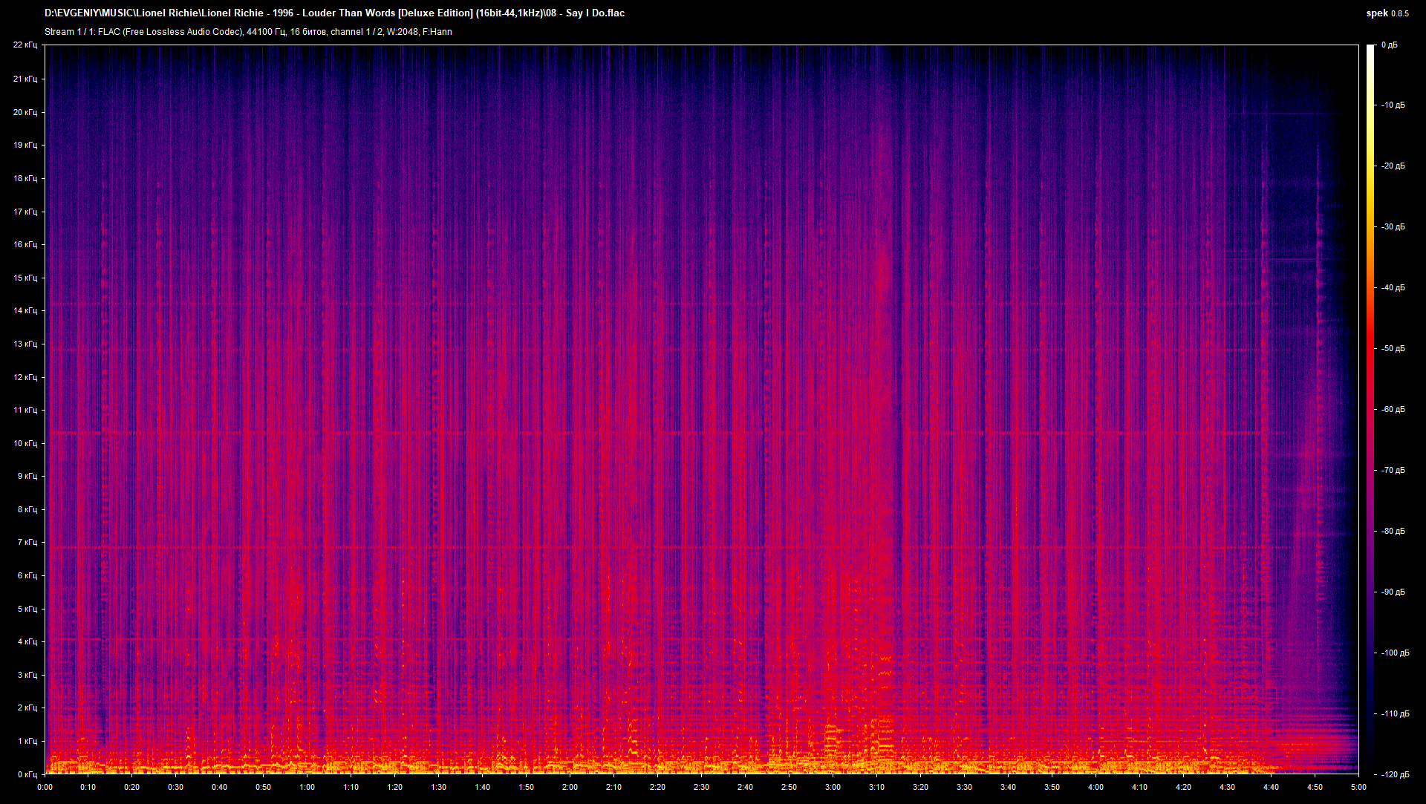
Task: Click the '3:10' time axis label
Action: (x=876, y=787)
